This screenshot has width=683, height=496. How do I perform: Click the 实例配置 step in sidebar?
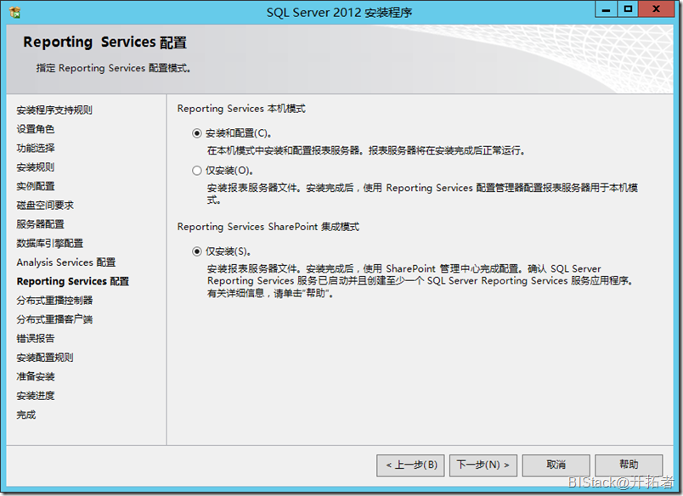36,186
